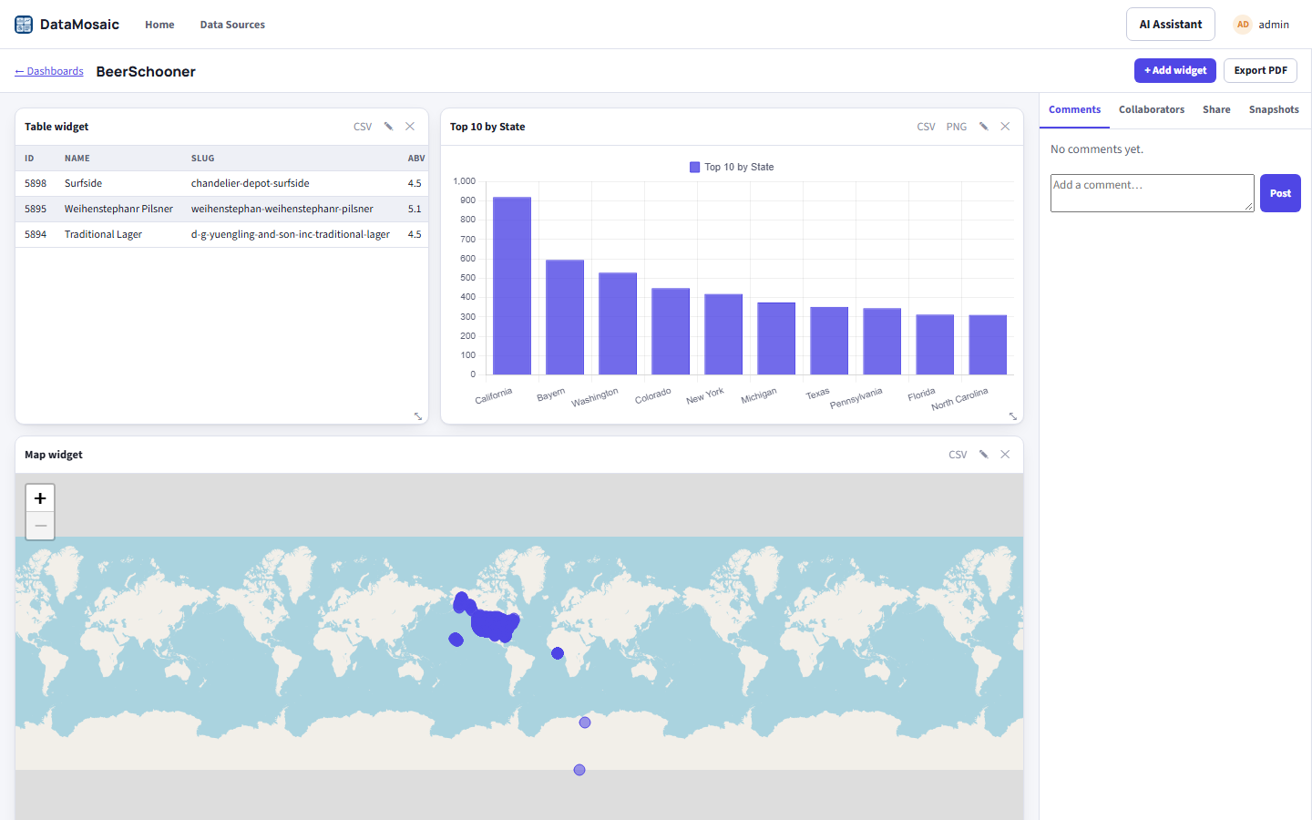Click the BeerSchooner dashboard title

[146, 72]
